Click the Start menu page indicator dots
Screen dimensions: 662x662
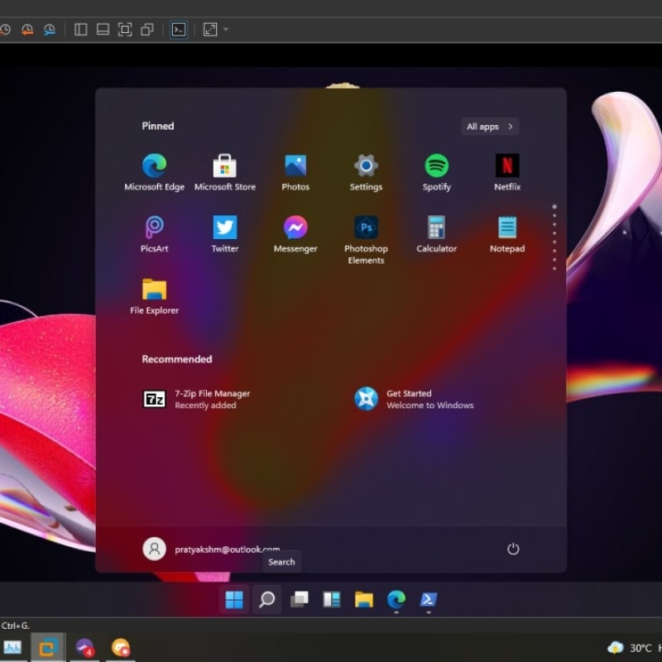[x=554, y=237]
